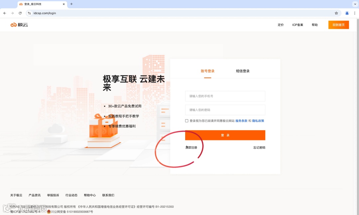The width and height of the screenshot is (359, 215).
Task: Open ICP备案 in the top navigation
Action: 298,25
